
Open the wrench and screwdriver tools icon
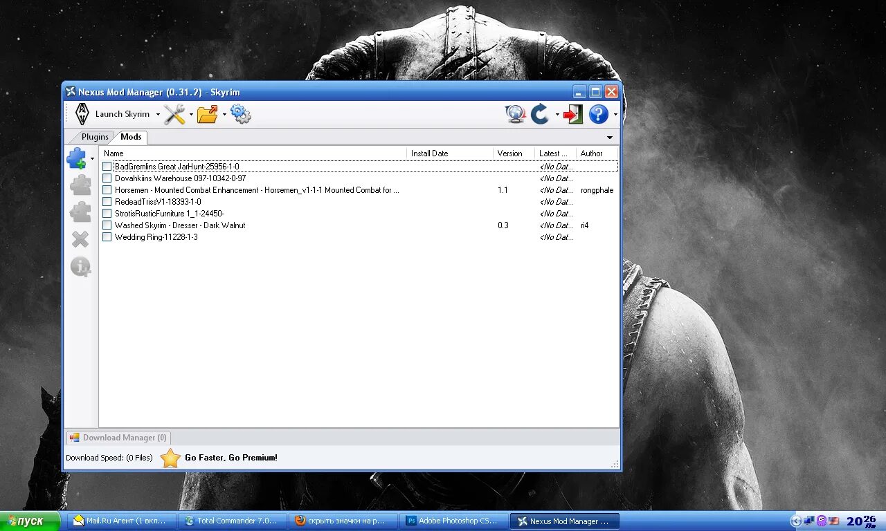(x=174, y=114)
